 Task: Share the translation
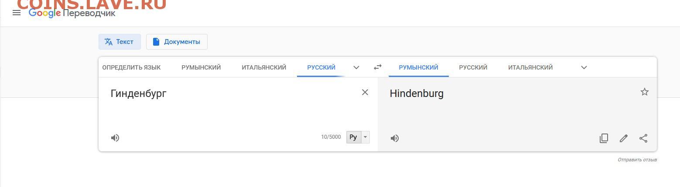pyautogui.click(x=643, y=138)
